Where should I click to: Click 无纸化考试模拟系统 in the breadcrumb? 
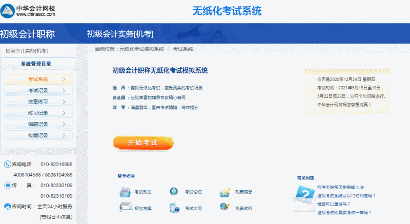141,49
